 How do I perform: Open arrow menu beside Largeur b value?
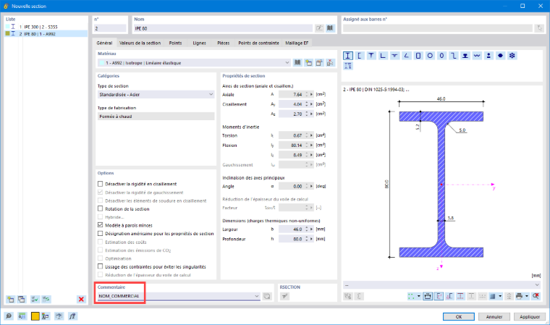click(x=311, y=229)
